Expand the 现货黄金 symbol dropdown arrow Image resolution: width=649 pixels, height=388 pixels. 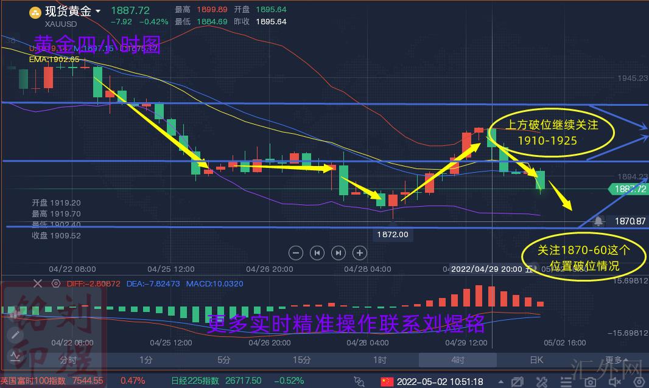point(98,10)
